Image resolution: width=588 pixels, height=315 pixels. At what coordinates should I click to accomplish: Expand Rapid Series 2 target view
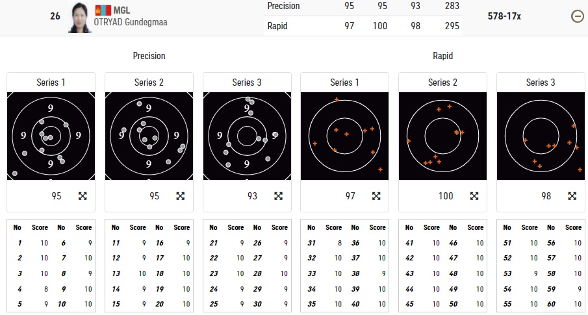click(474, 196)
